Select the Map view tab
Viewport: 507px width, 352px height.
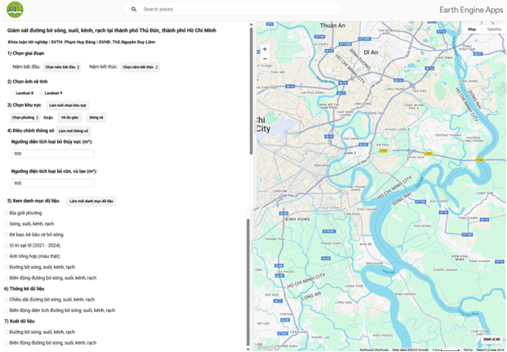471,29
